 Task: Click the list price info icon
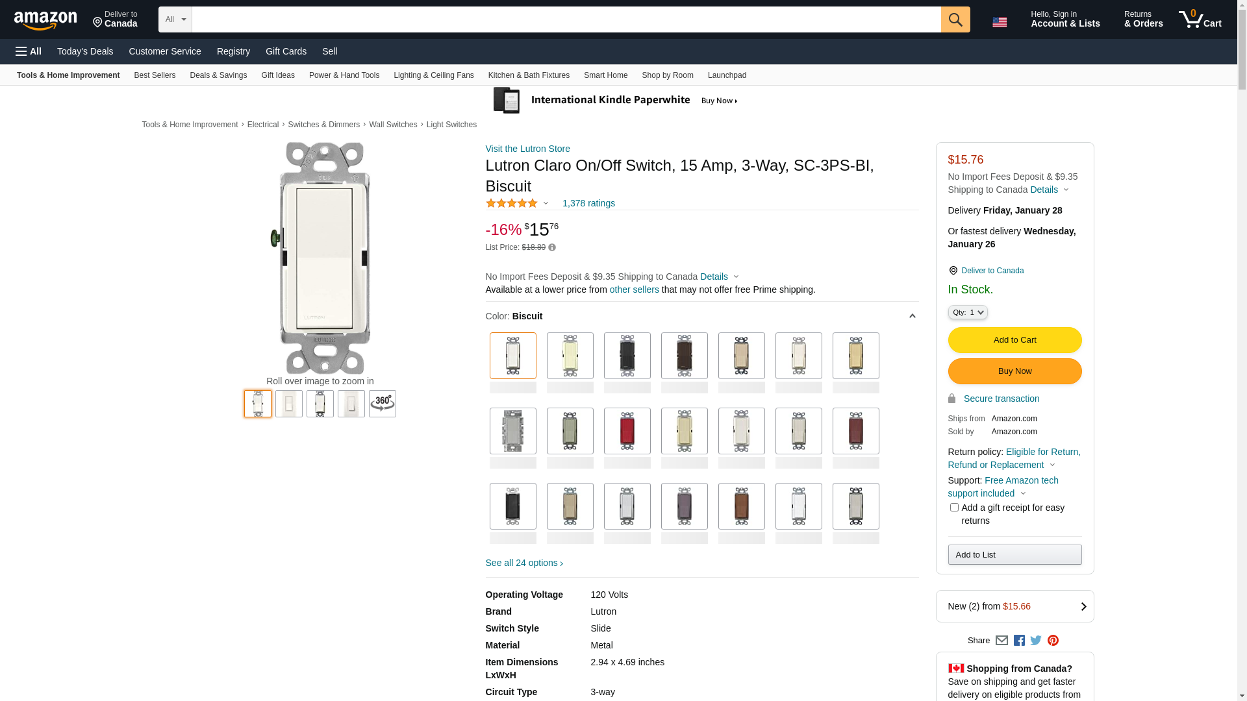(x=552, y=247)
